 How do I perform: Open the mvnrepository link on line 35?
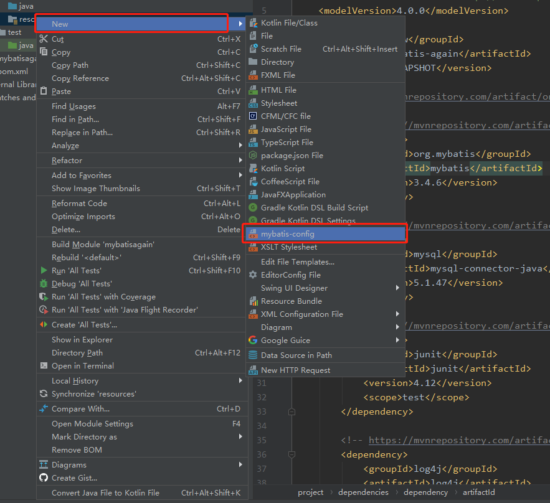coord(459,440)
